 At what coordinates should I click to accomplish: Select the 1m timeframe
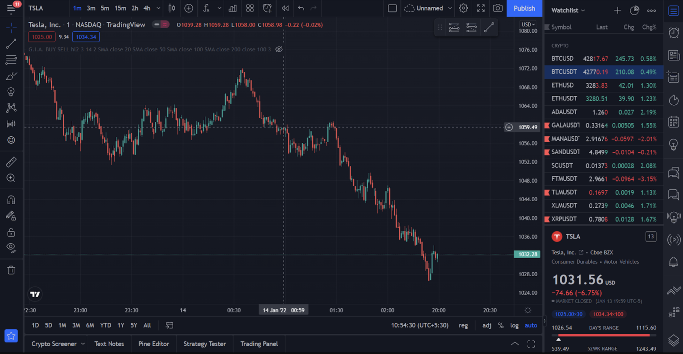point(77,8)
